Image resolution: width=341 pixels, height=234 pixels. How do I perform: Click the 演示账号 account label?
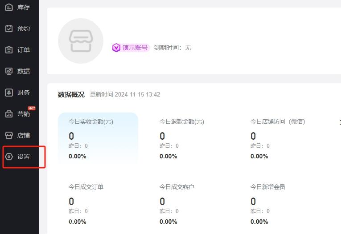(135, 48)
